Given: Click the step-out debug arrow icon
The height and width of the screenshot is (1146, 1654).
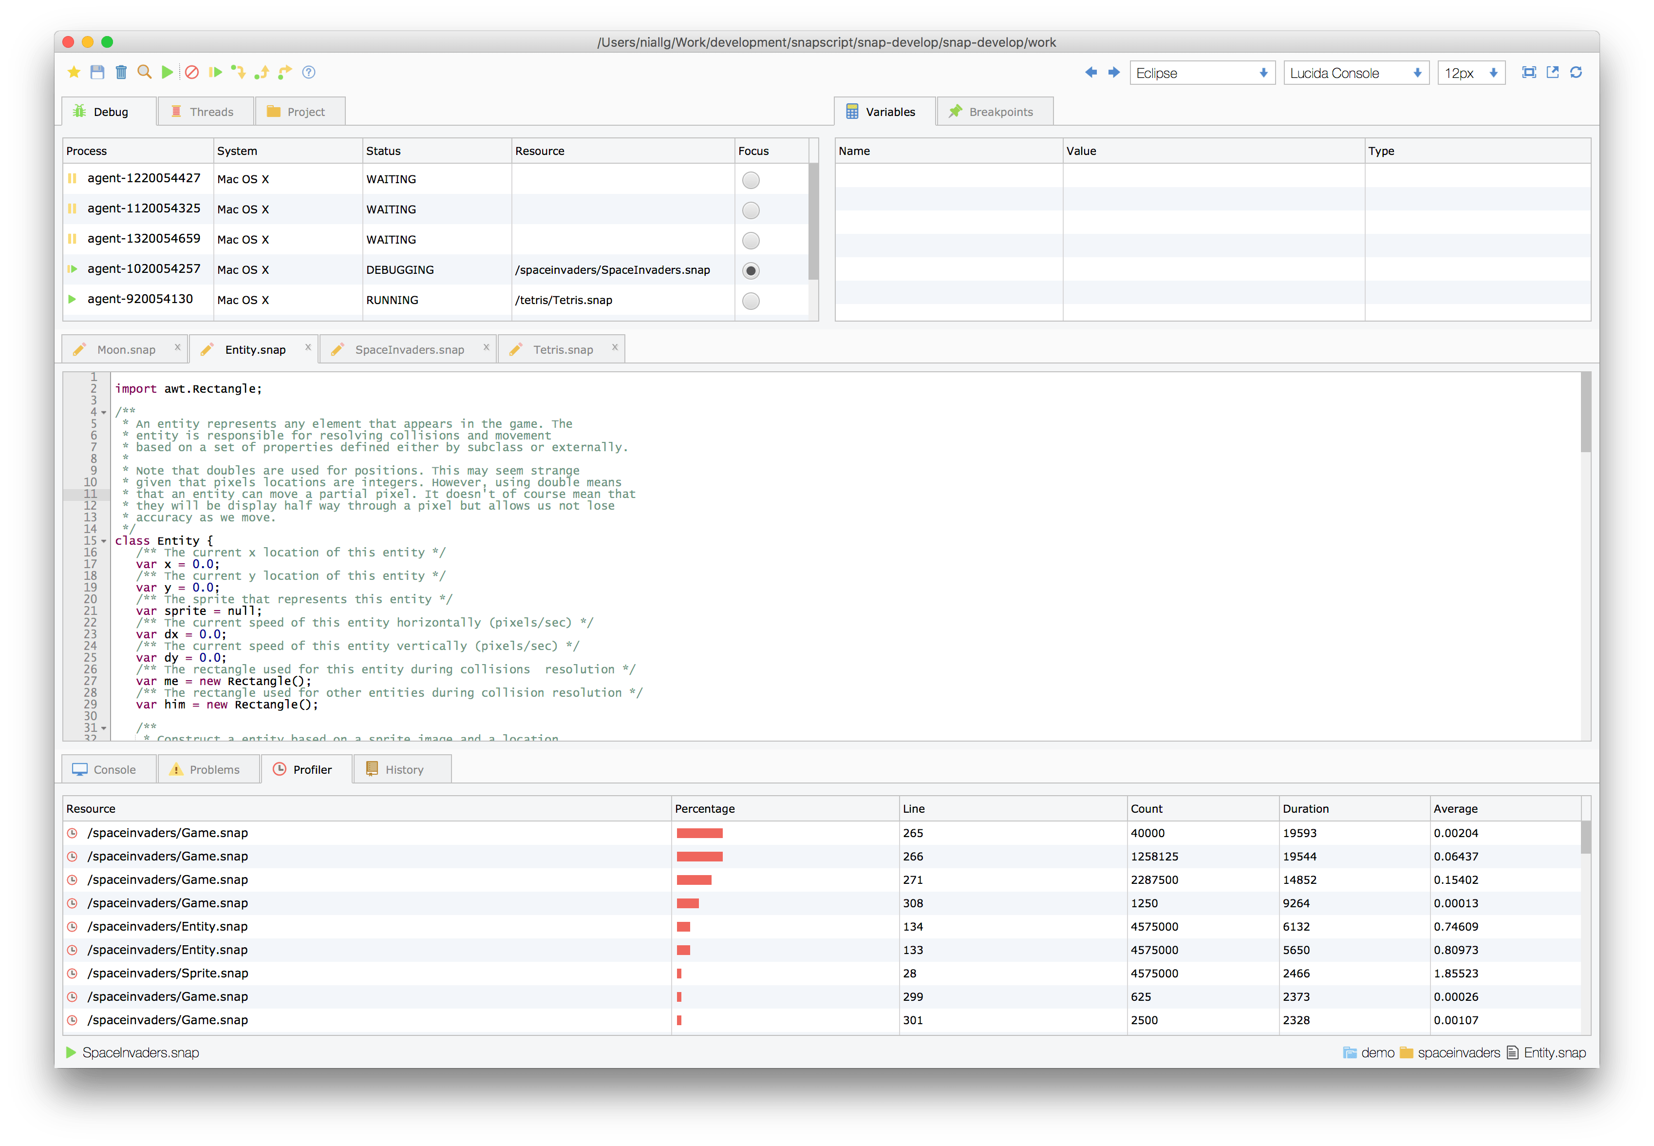Looking at the screenshot, I should click(262, 72).
